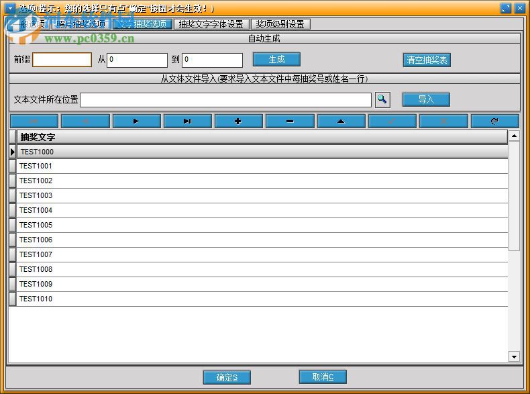The width and height of the screenshot is (530, 394).
Task: Delete record with minus navigator button
Action: (x=290, y=121)
